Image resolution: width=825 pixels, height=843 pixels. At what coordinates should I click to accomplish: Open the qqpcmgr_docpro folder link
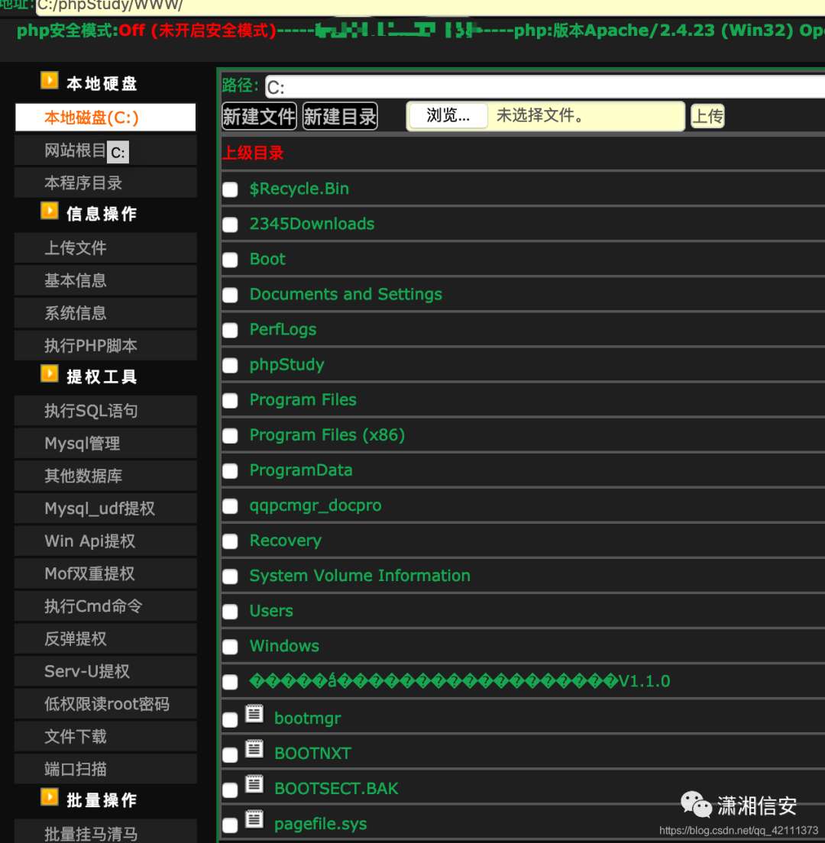click(315, 506)
